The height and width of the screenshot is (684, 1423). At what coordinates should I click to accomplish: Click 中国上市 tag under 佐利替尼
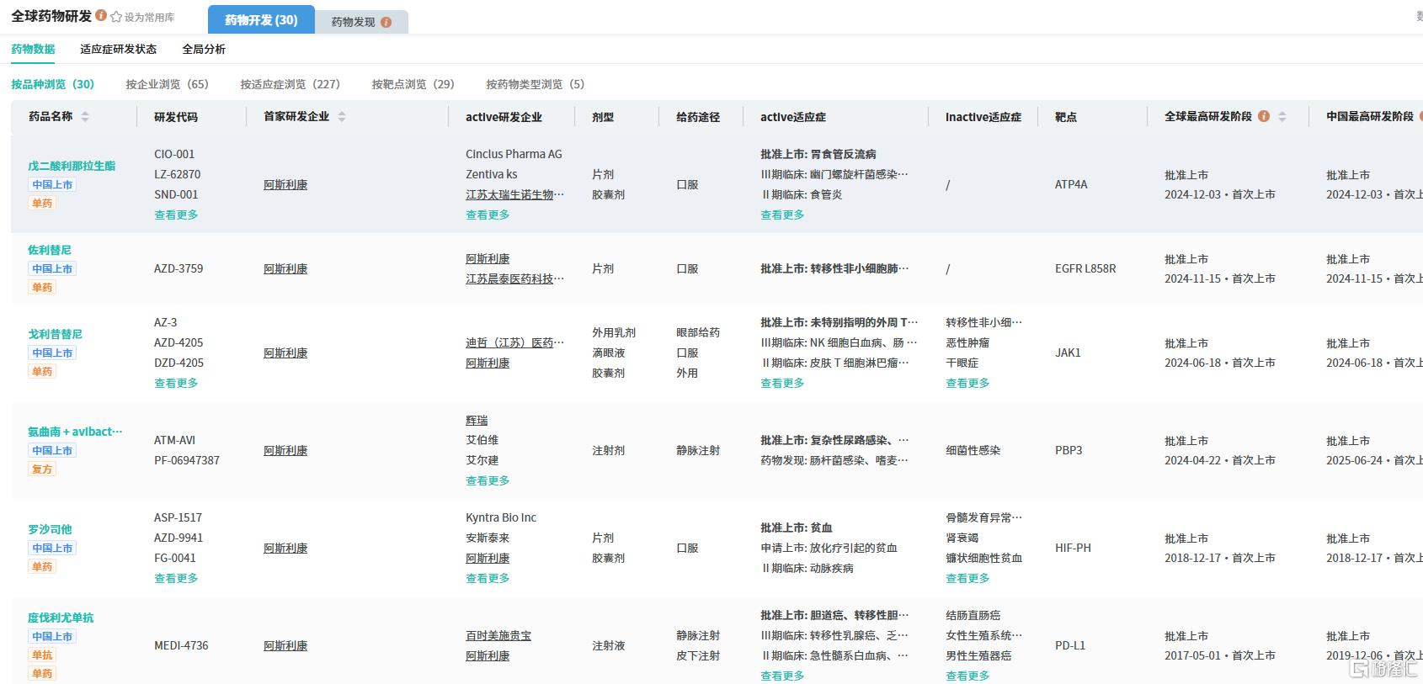click(52, 268)
